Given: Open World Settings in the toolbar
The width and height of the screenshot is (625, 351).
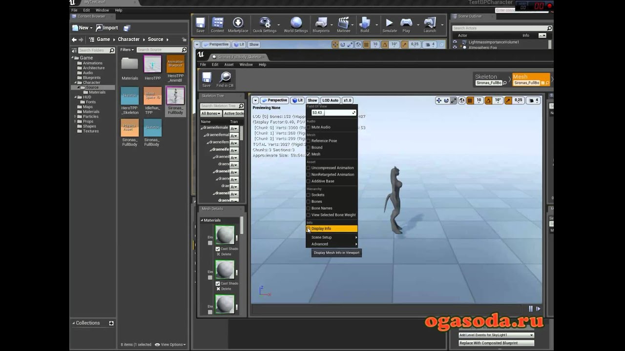Looking at the screenshot, I should click(296, 25).
